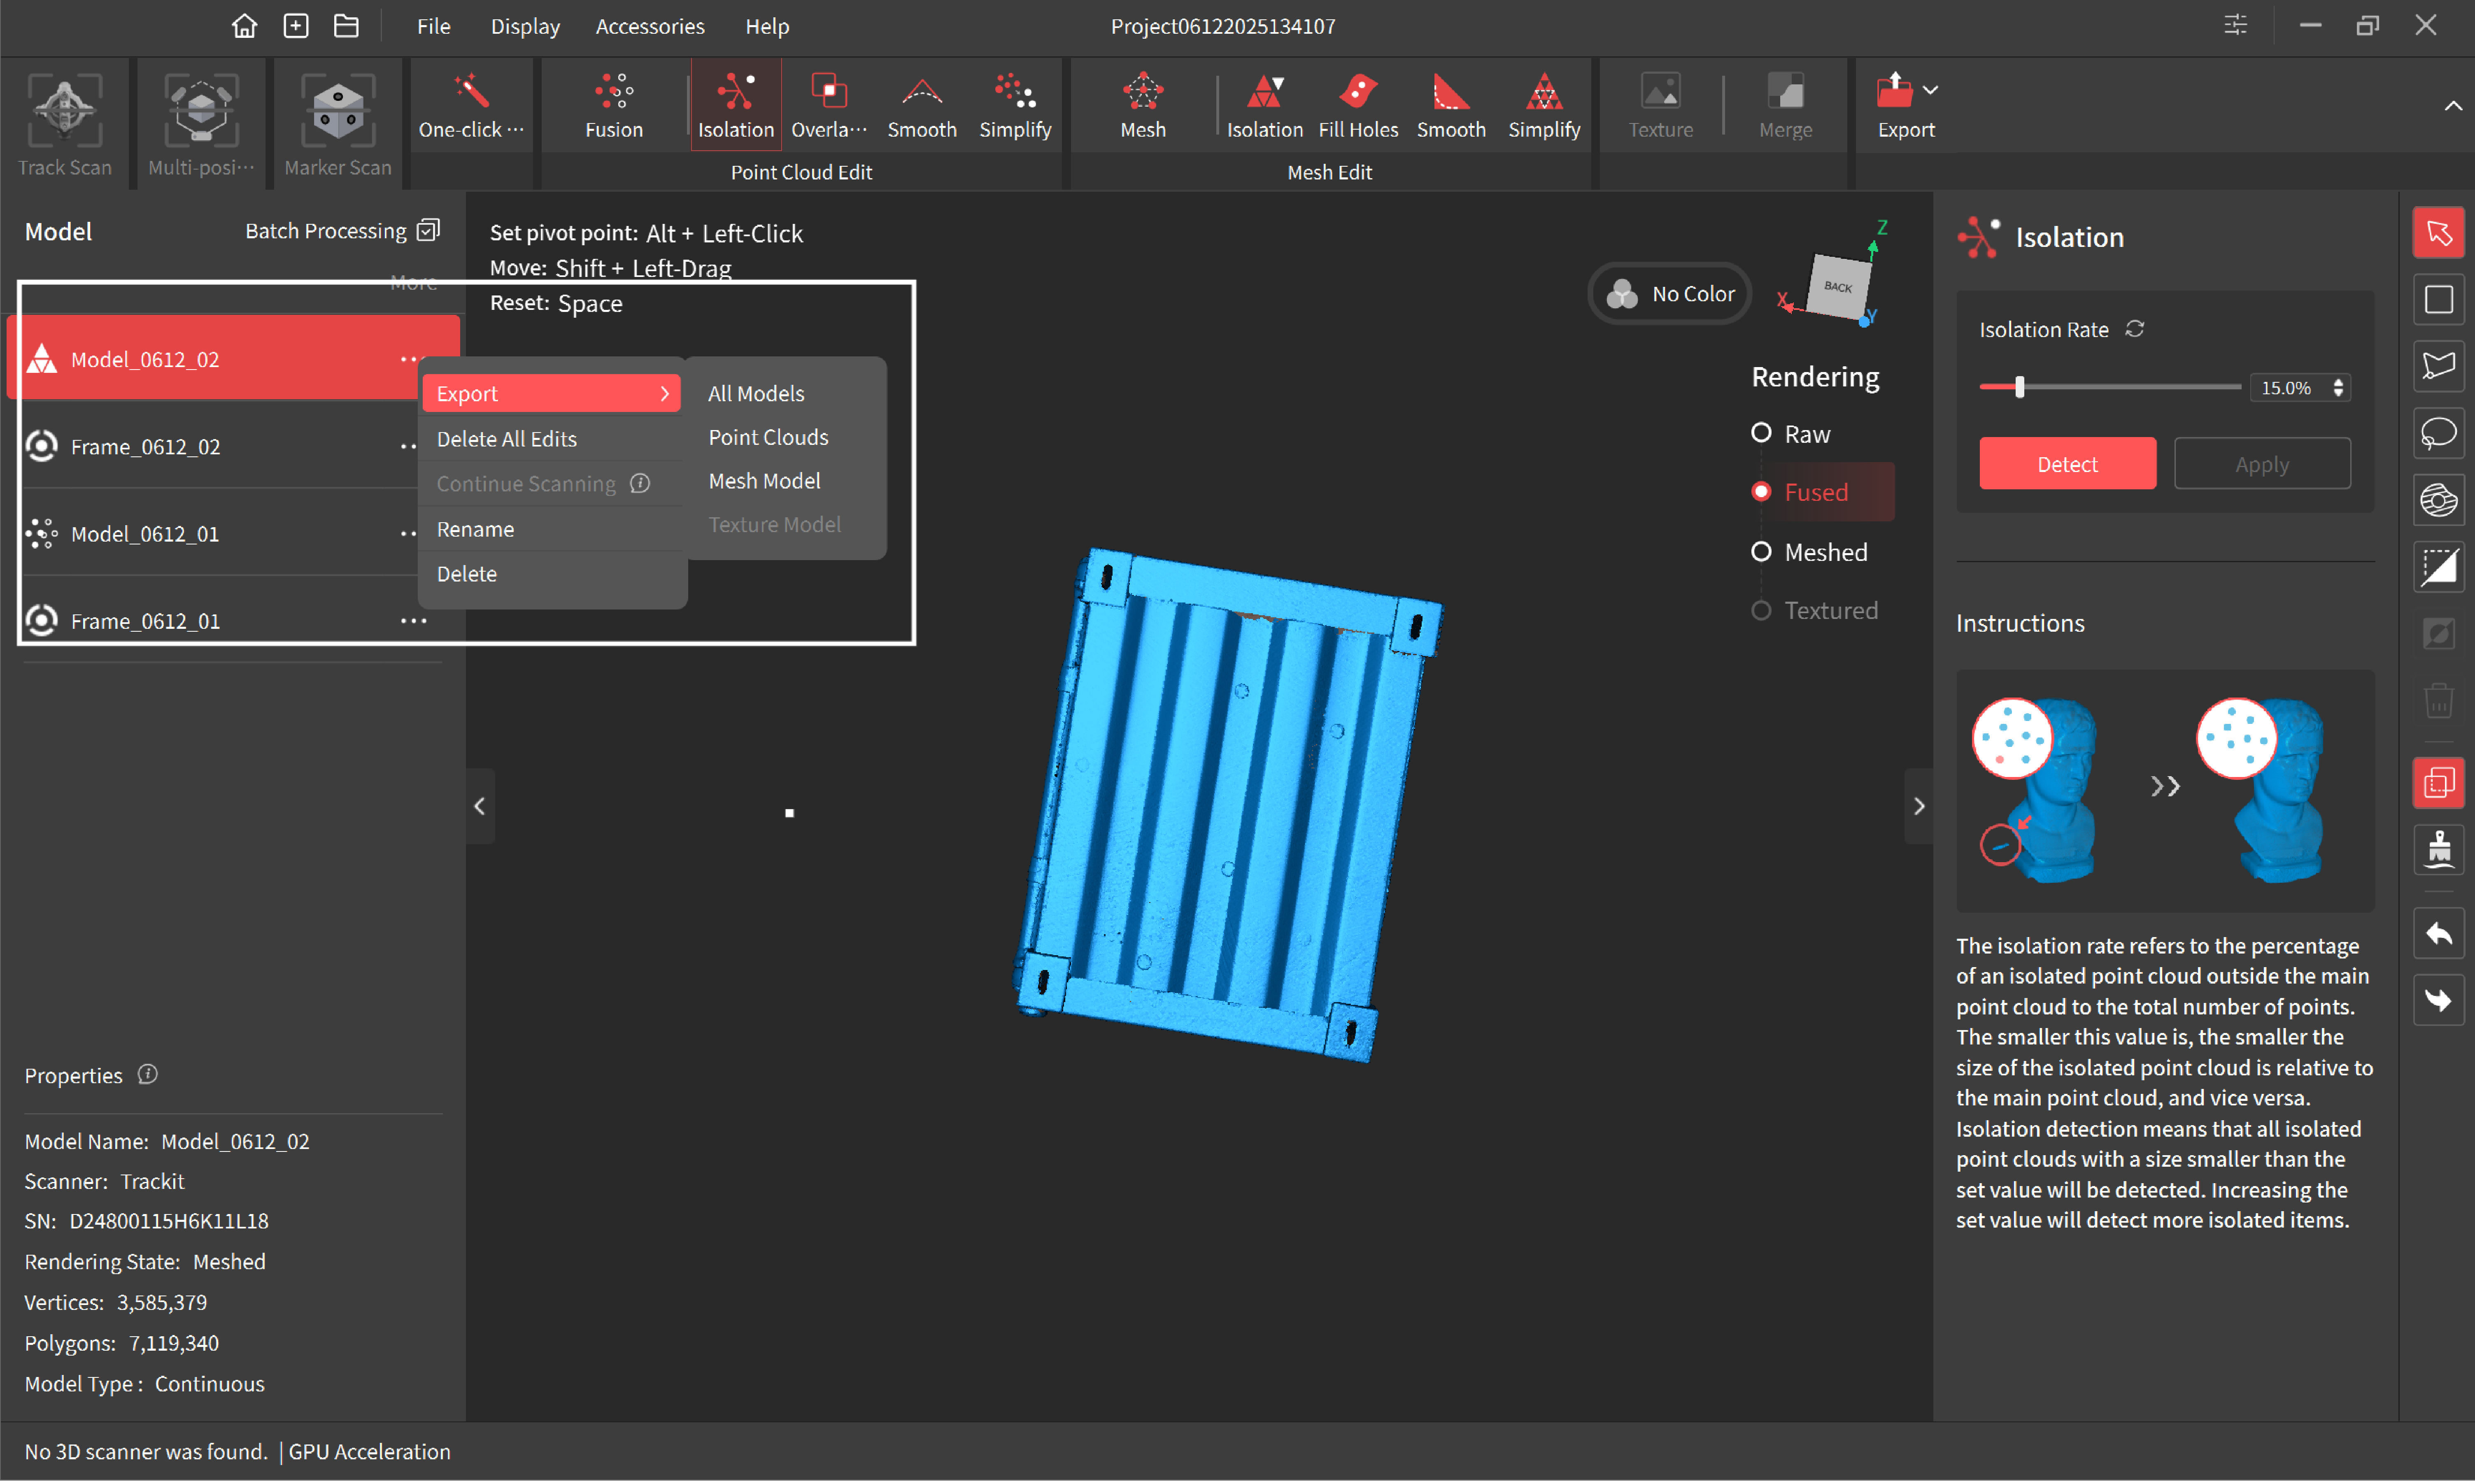
Task: Click the Detect button
Action: tap(2067, 464)
